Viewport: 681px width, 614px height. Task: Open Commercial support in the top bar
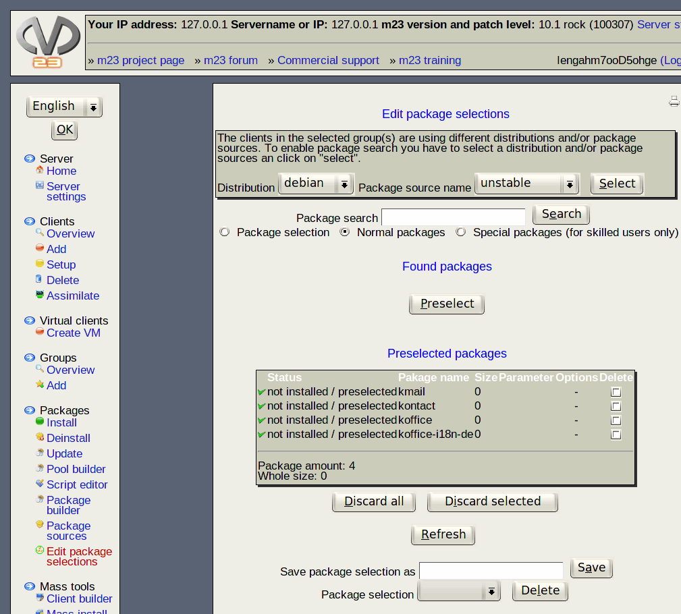coord(328,60)
